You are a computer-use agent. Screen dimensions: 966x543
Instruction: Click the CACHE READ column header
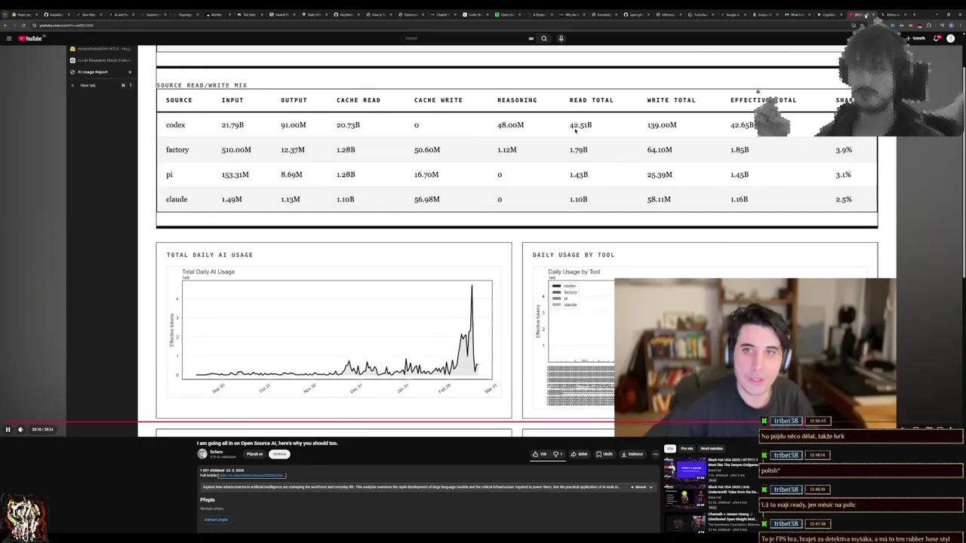358,100
